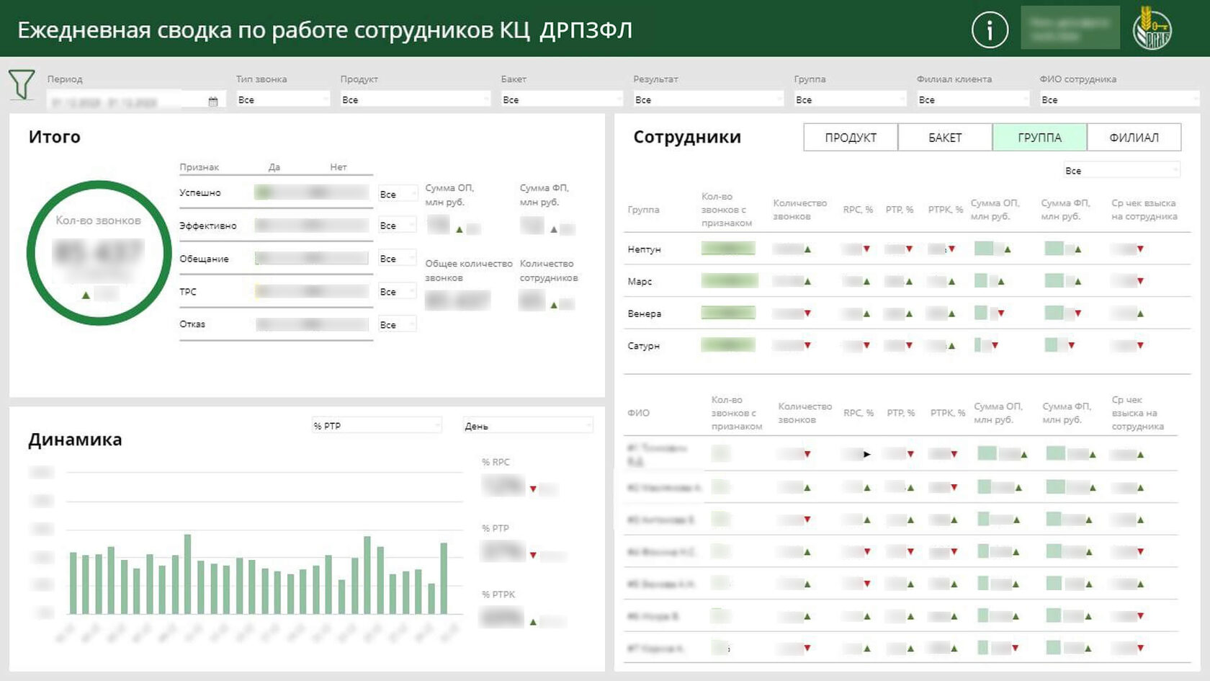Switch to the БАКЕТ tab
This screenshot has height=681, width=1210.
[945, 138]
